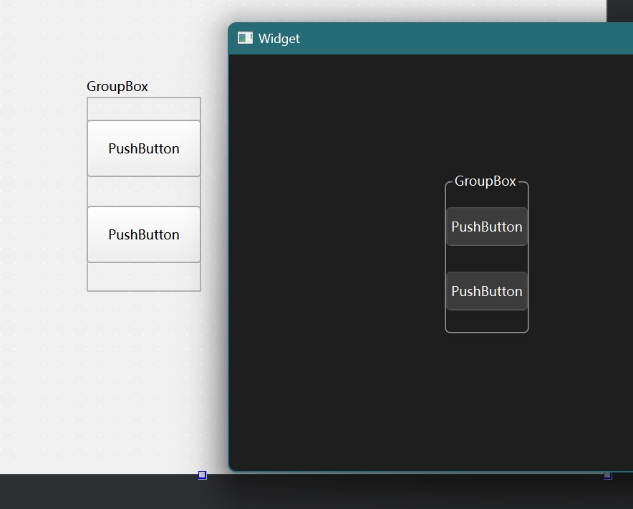Click empty space below bottom dark PushButton

click(x=487, y=320)
